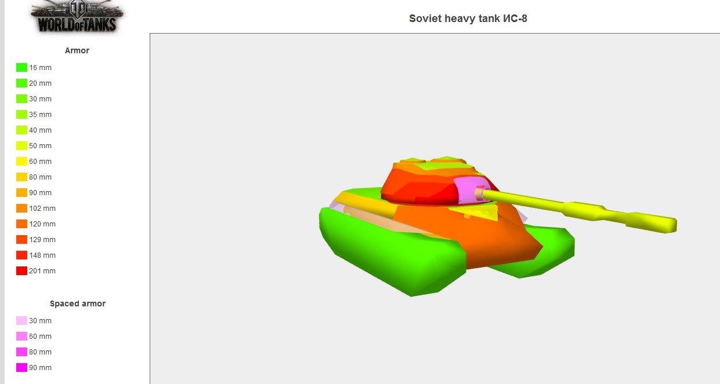Select the 129 mm armor swatch

(21, 240)
